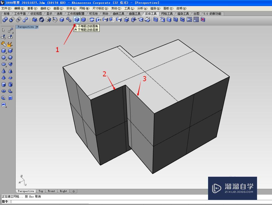Image resolution: width=272 pixels, height=205 pixels.
Task: Create a Pyramid with sidebar icon
Action: tap(4, 78)
